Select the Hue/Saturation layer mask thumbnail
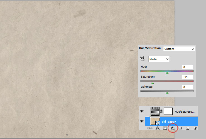Screen dimensions: 206x139 point(168,111)
